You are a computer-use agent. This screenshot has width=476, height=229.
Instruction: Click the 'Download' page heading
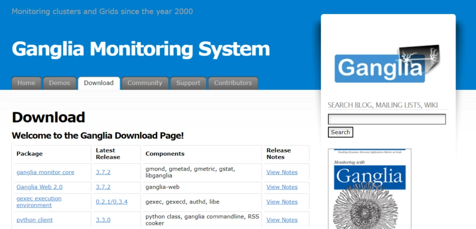coord(48,117)
